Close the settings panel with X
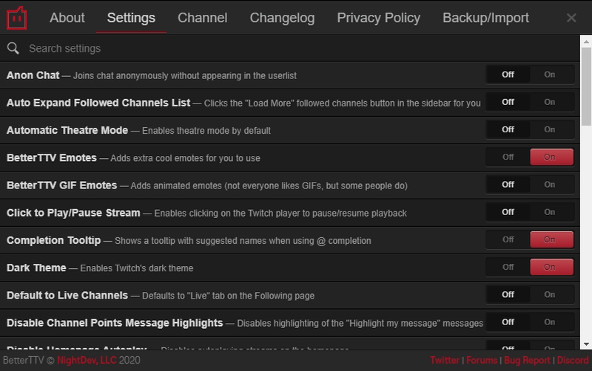The width and height of the screenshot is (592, 371). (x=571, y=18)
